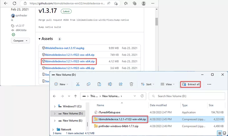Expand Windows11 (C:) in navigation tree
The image size is (228, 136).
54,106
